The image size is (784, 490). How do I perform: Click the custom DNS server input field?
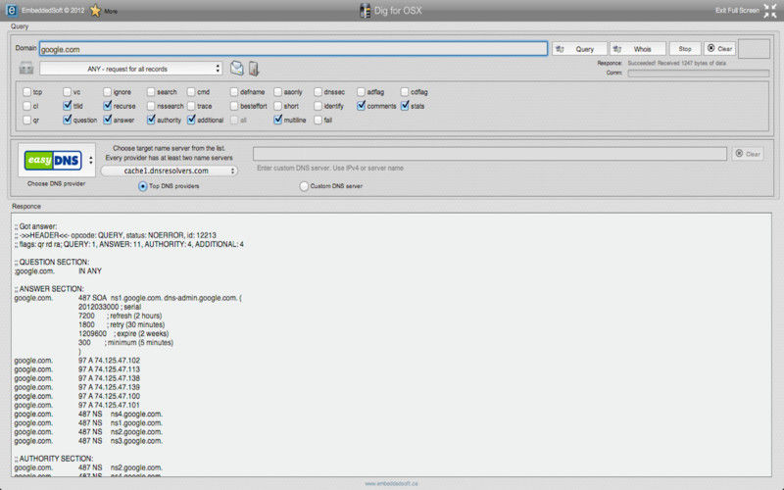489,154
